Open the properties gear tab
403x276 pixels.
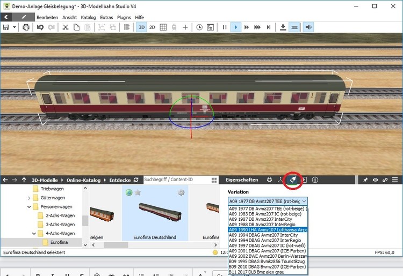pyautogui.click(x=269, y=180)
